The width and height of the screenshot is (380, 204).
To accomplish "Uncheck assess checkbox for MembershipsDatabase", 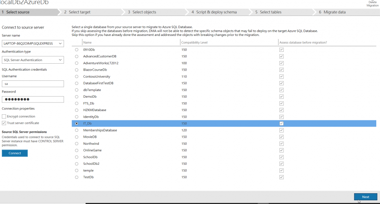I will pos(281,130).
